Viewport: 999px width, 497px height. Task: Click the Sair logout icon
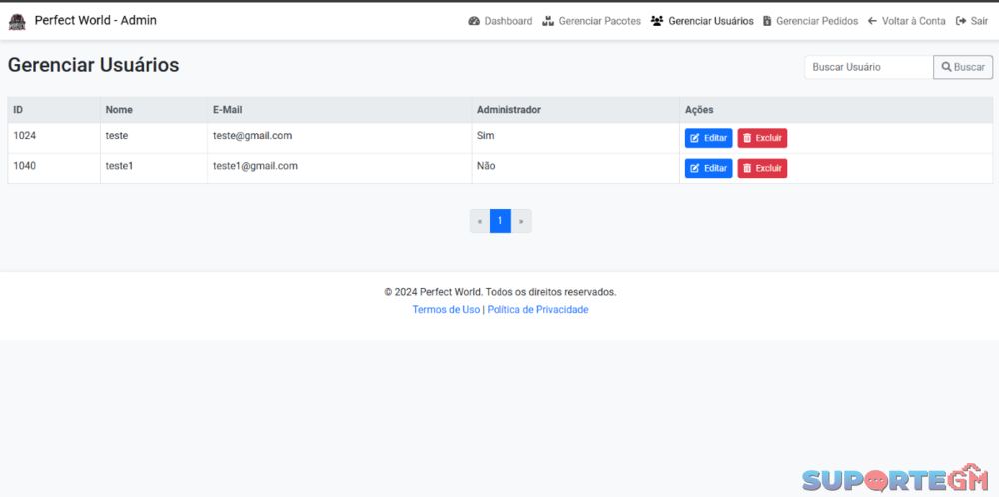(961, 21)
